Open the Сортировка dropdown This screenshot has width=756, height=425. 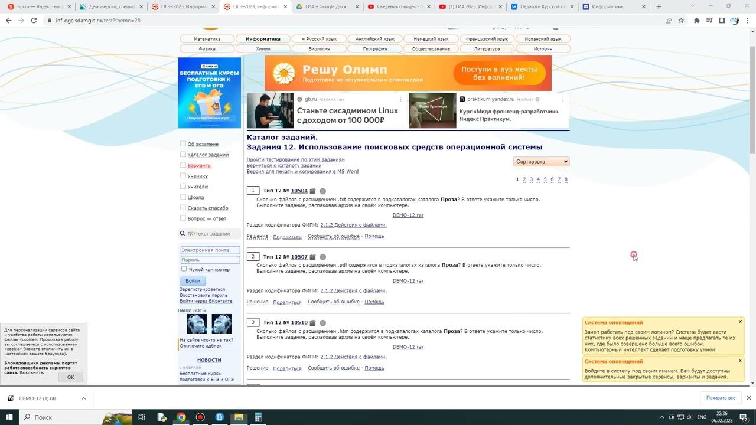coord(542,162)
